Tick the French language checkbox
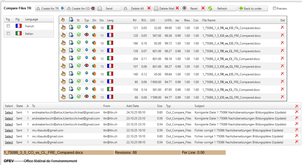302x165 pixels. [9, 26]
